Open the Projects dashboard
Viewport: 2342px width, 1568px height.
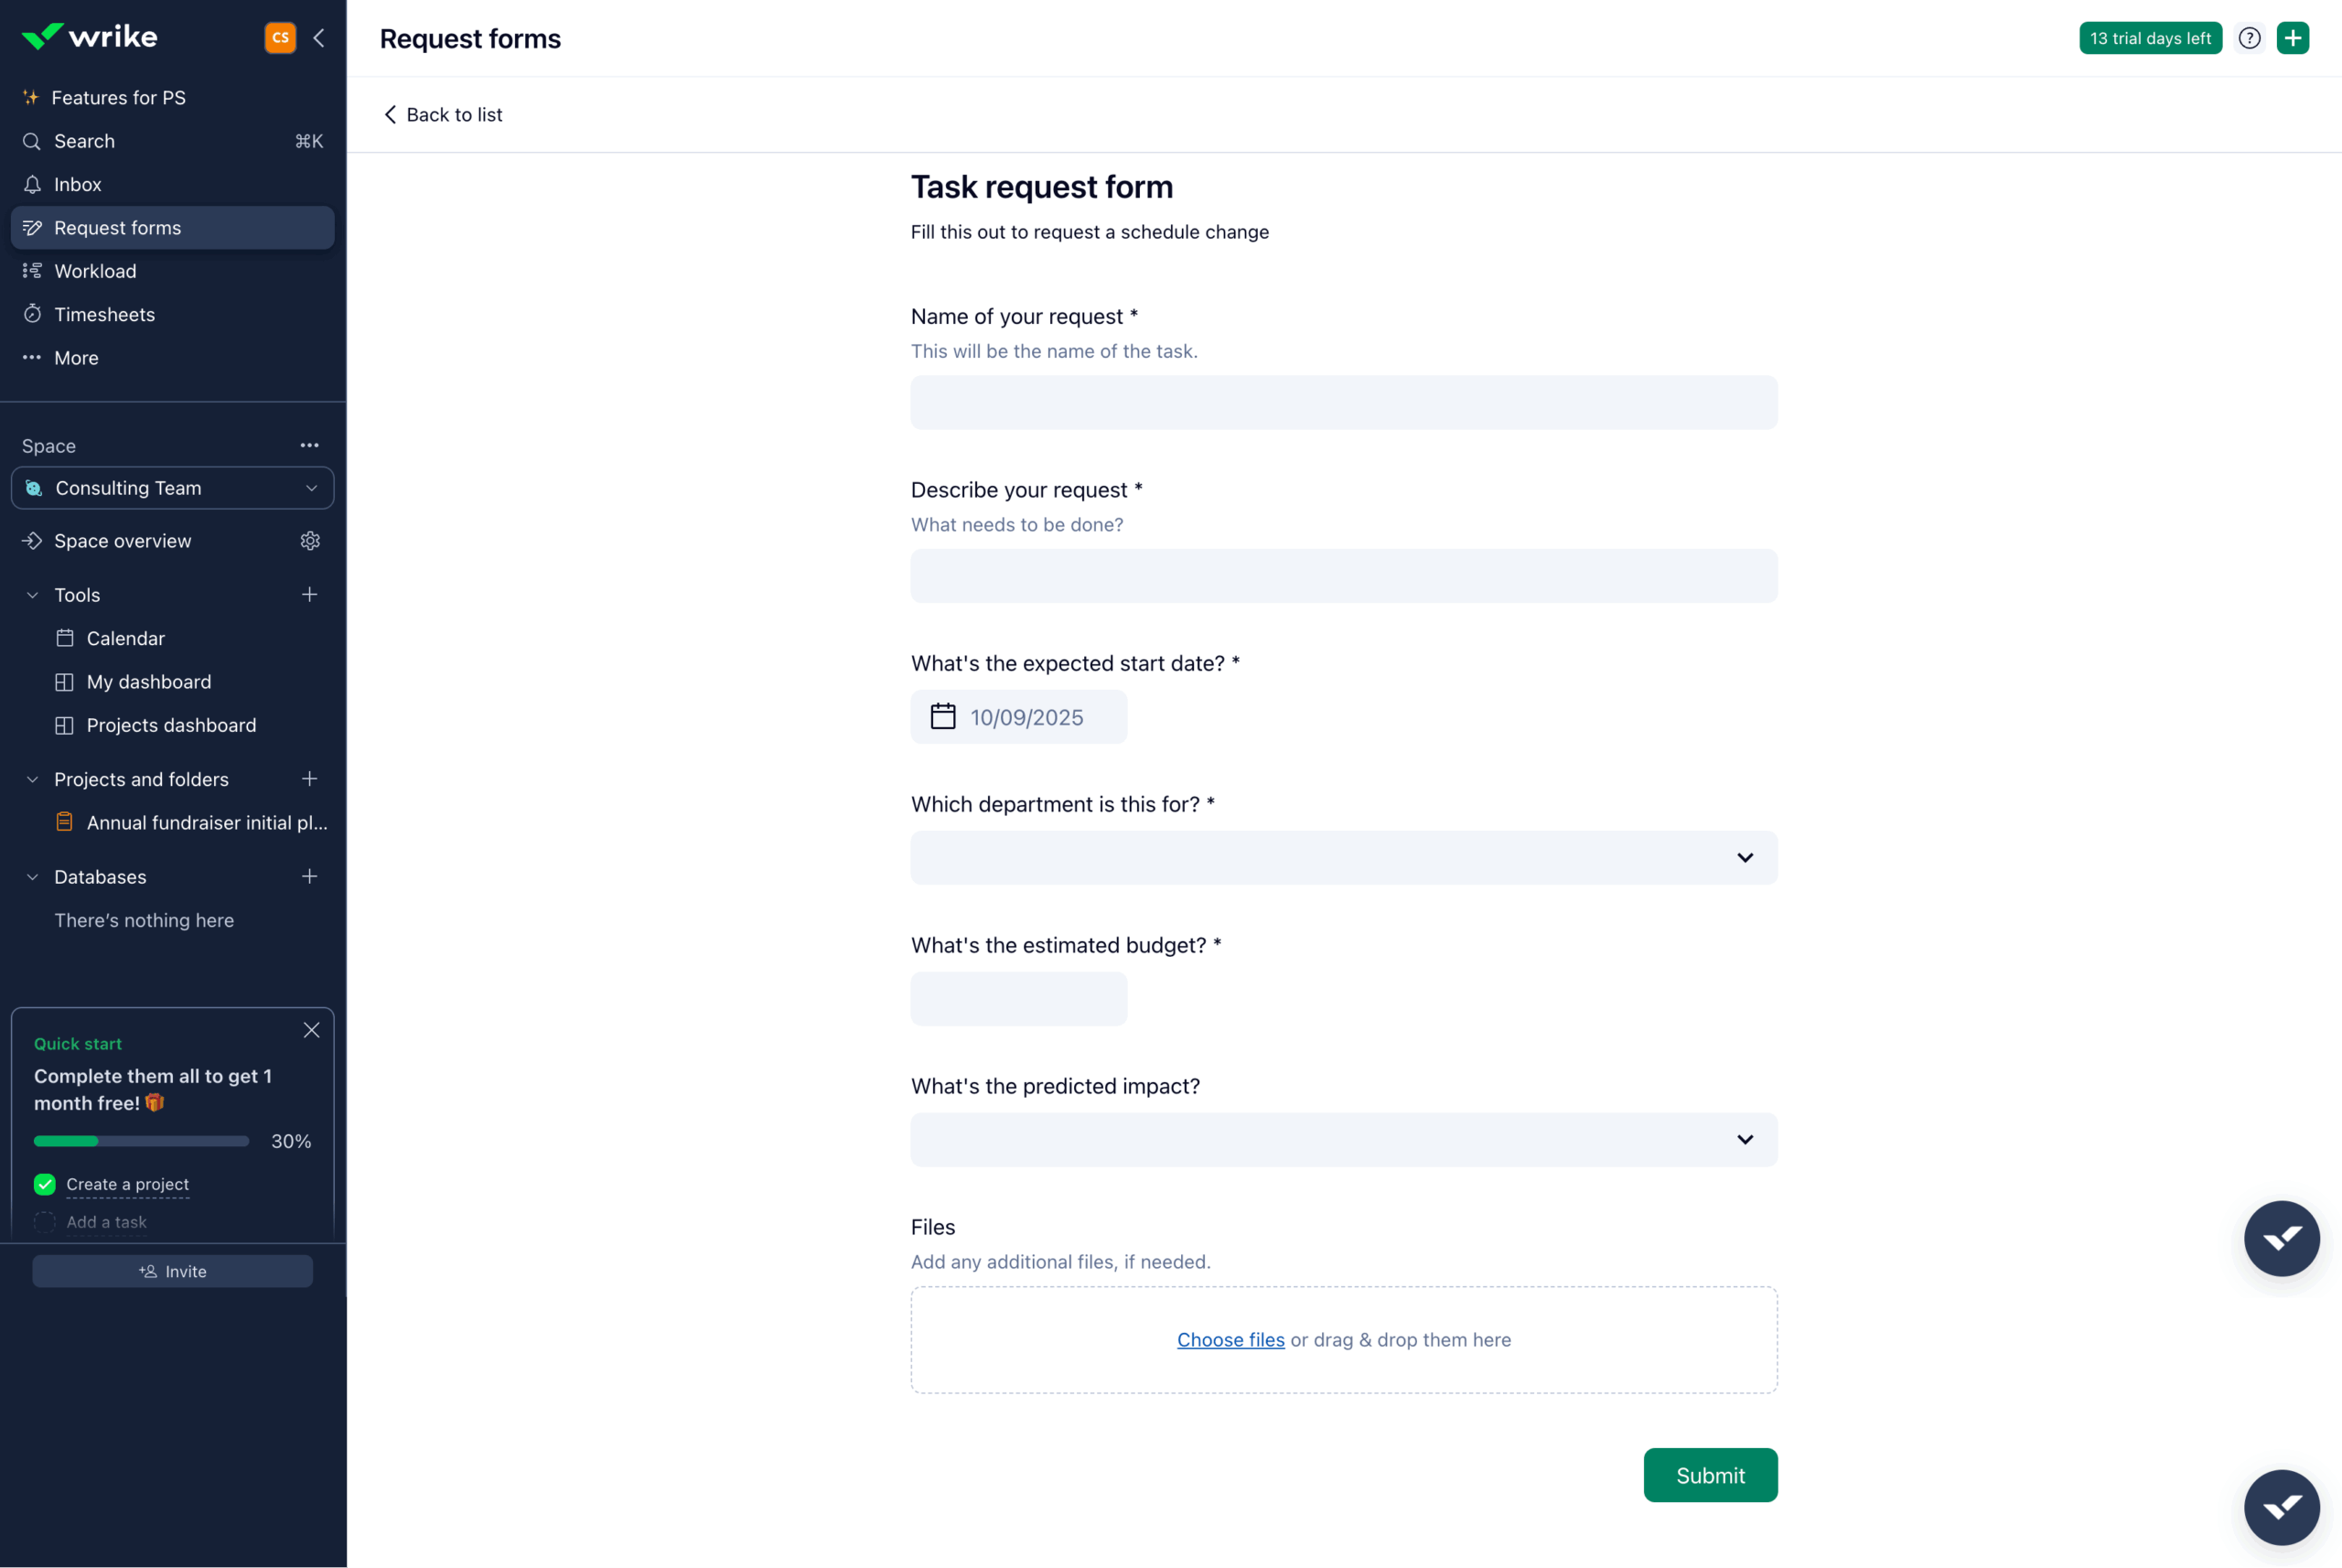[171, 725]
